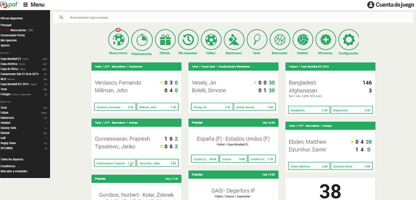The width and height of the screenshot is (416, 200).
Task: Bet on España (F) at 10.00
Action: click(205, 159)
